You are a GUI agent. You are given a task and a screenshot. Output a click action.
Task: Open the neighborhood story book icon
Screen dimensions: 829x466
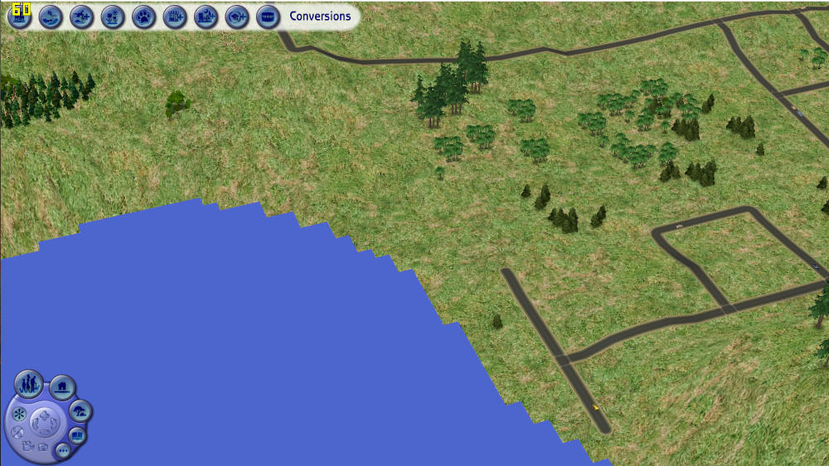[x=77, y=436]
